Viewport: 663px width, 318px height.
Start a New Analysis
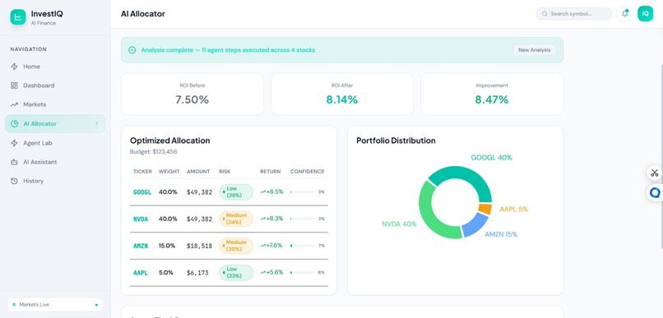(x=535, y=50)
